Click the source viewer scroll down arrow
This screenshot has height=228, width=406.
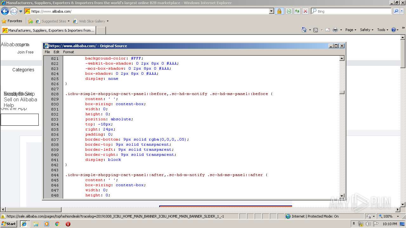[342, 196]
